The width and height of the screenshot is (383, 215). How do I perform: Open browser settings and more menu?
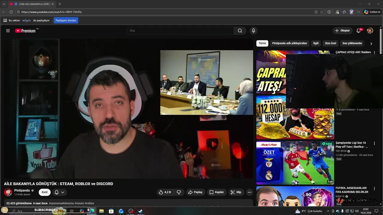pyautogui.click(x=358, y=12)
